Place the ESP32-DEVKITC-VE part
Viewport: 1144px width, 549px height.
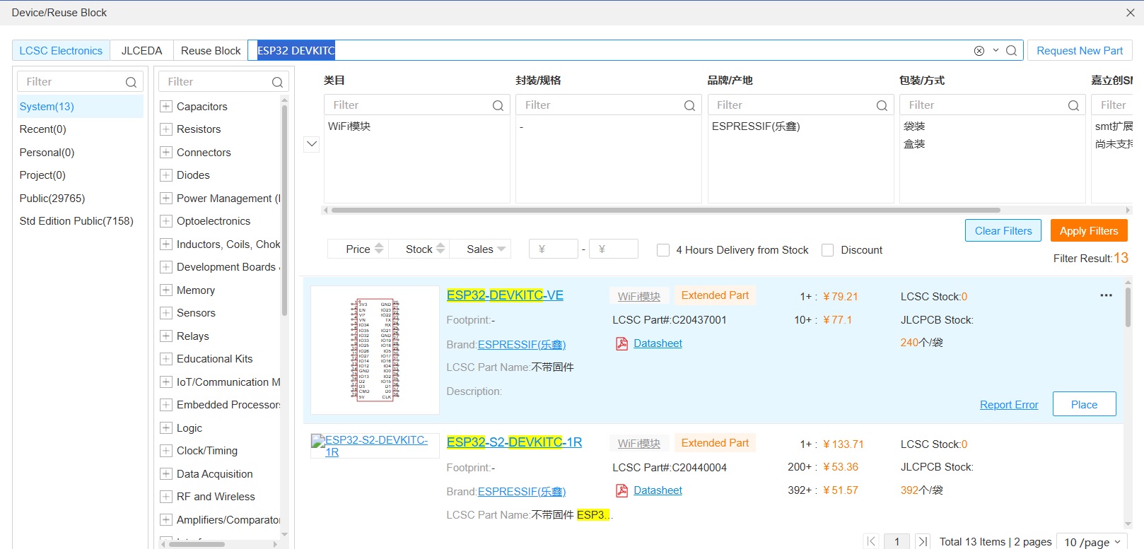tap(1084, 405)
